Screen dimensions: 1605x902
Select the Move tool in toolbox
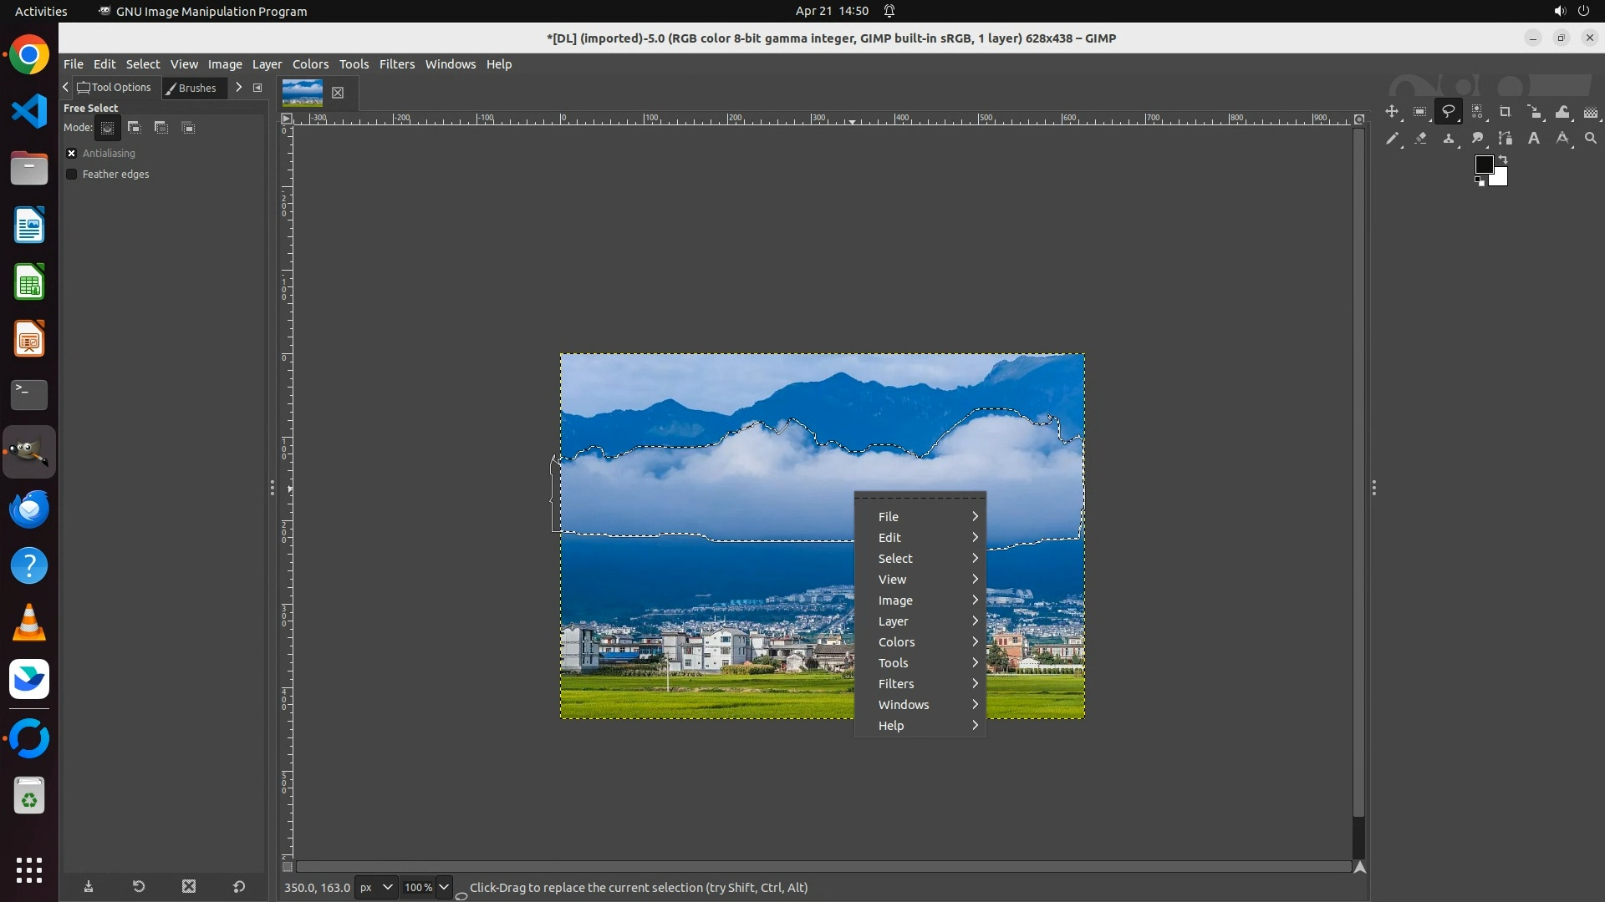tap(1392, 112)
